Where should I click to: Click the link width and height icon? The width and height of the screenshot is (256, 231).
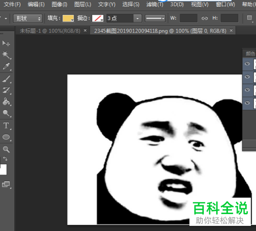click(x=204, y=18)
